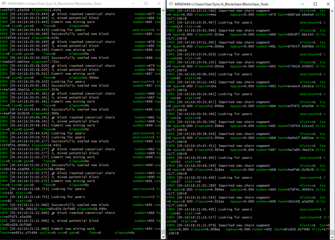Close the right MINGW64 terminal window

coord(328,4)
